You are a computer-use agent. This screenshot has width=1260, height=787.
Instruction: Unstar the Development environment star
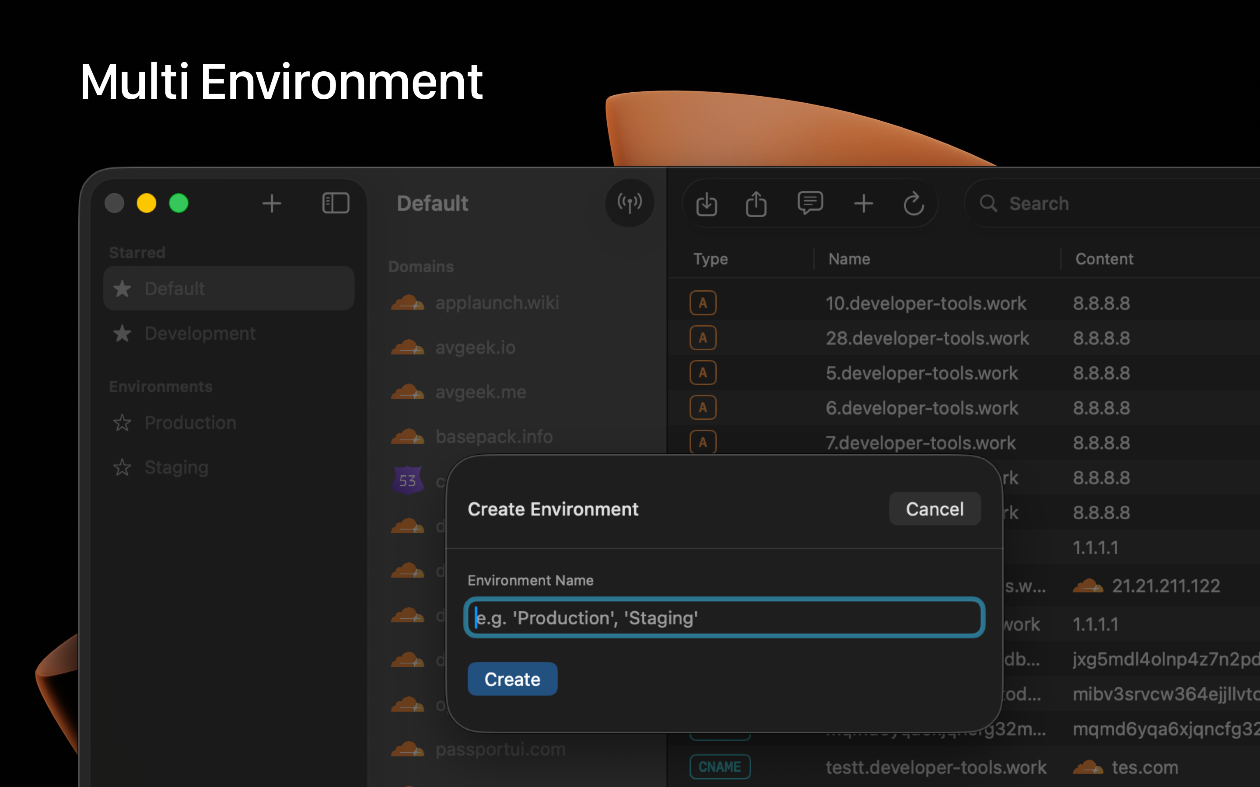point(122,333)
